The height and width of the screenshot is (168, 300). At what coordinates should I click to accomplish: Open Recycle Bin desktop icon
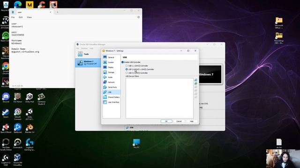coord(6,6)
